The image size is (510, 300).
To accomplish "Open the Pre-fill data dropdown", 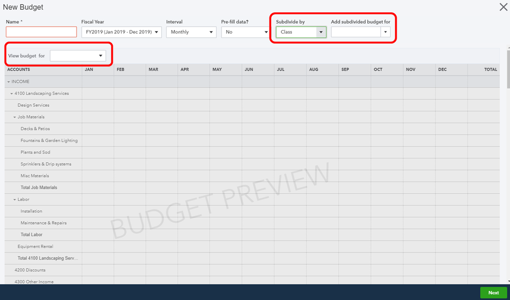I will click(246, 32).
